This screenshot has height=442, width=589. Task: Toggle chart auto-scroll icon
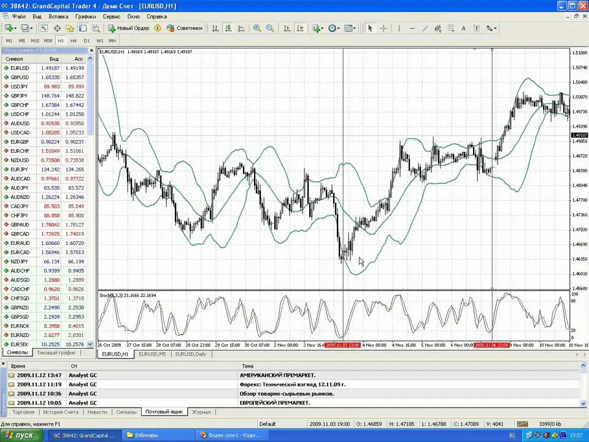point(287,28)
